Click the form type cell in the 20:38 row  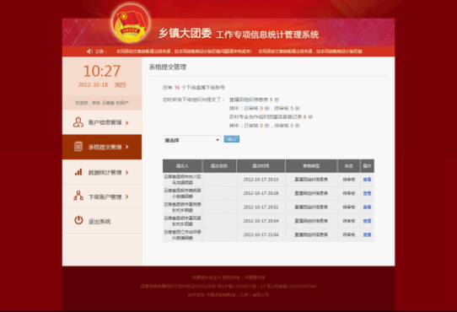[311, 193]
